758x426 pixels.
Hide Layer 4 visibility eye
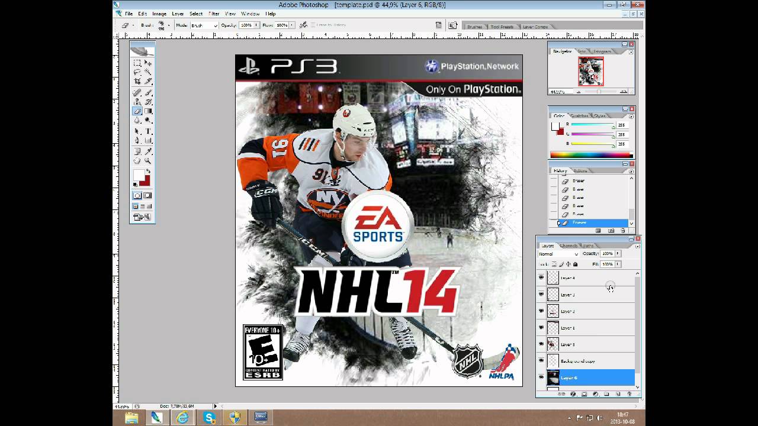(541, 277)
